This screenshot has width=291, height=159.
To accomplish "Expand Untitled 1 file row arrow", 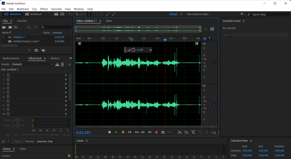I will pos(3,37).
